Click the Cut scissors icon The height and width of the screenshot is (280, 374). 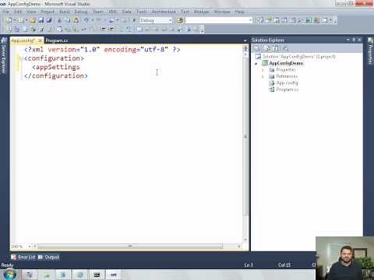59,20
